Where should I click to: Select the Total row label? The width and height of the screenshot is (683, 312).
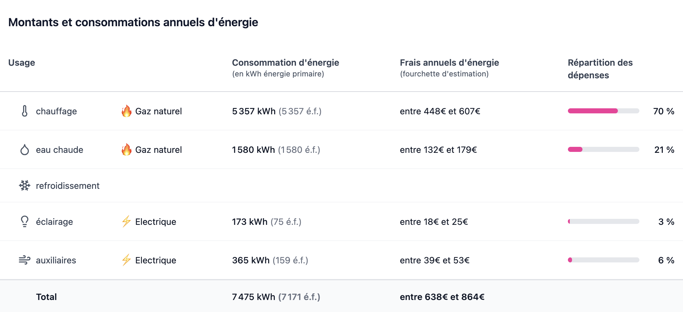[46, 297]
